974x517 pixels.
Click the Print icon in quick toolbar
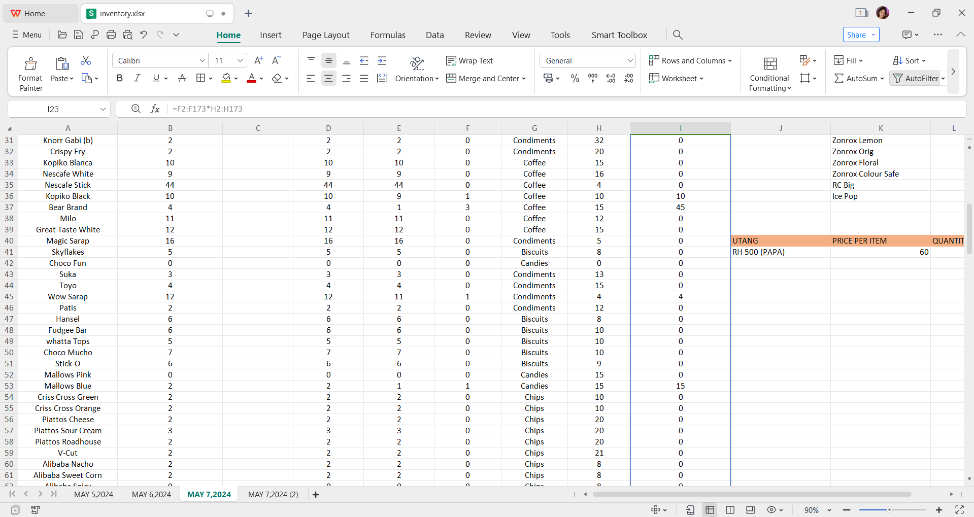pyautogui.click(x=111, y=35)
